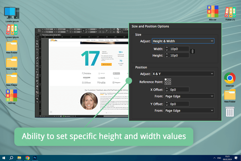Open the From dropdown under X Offset

(189, 96)
